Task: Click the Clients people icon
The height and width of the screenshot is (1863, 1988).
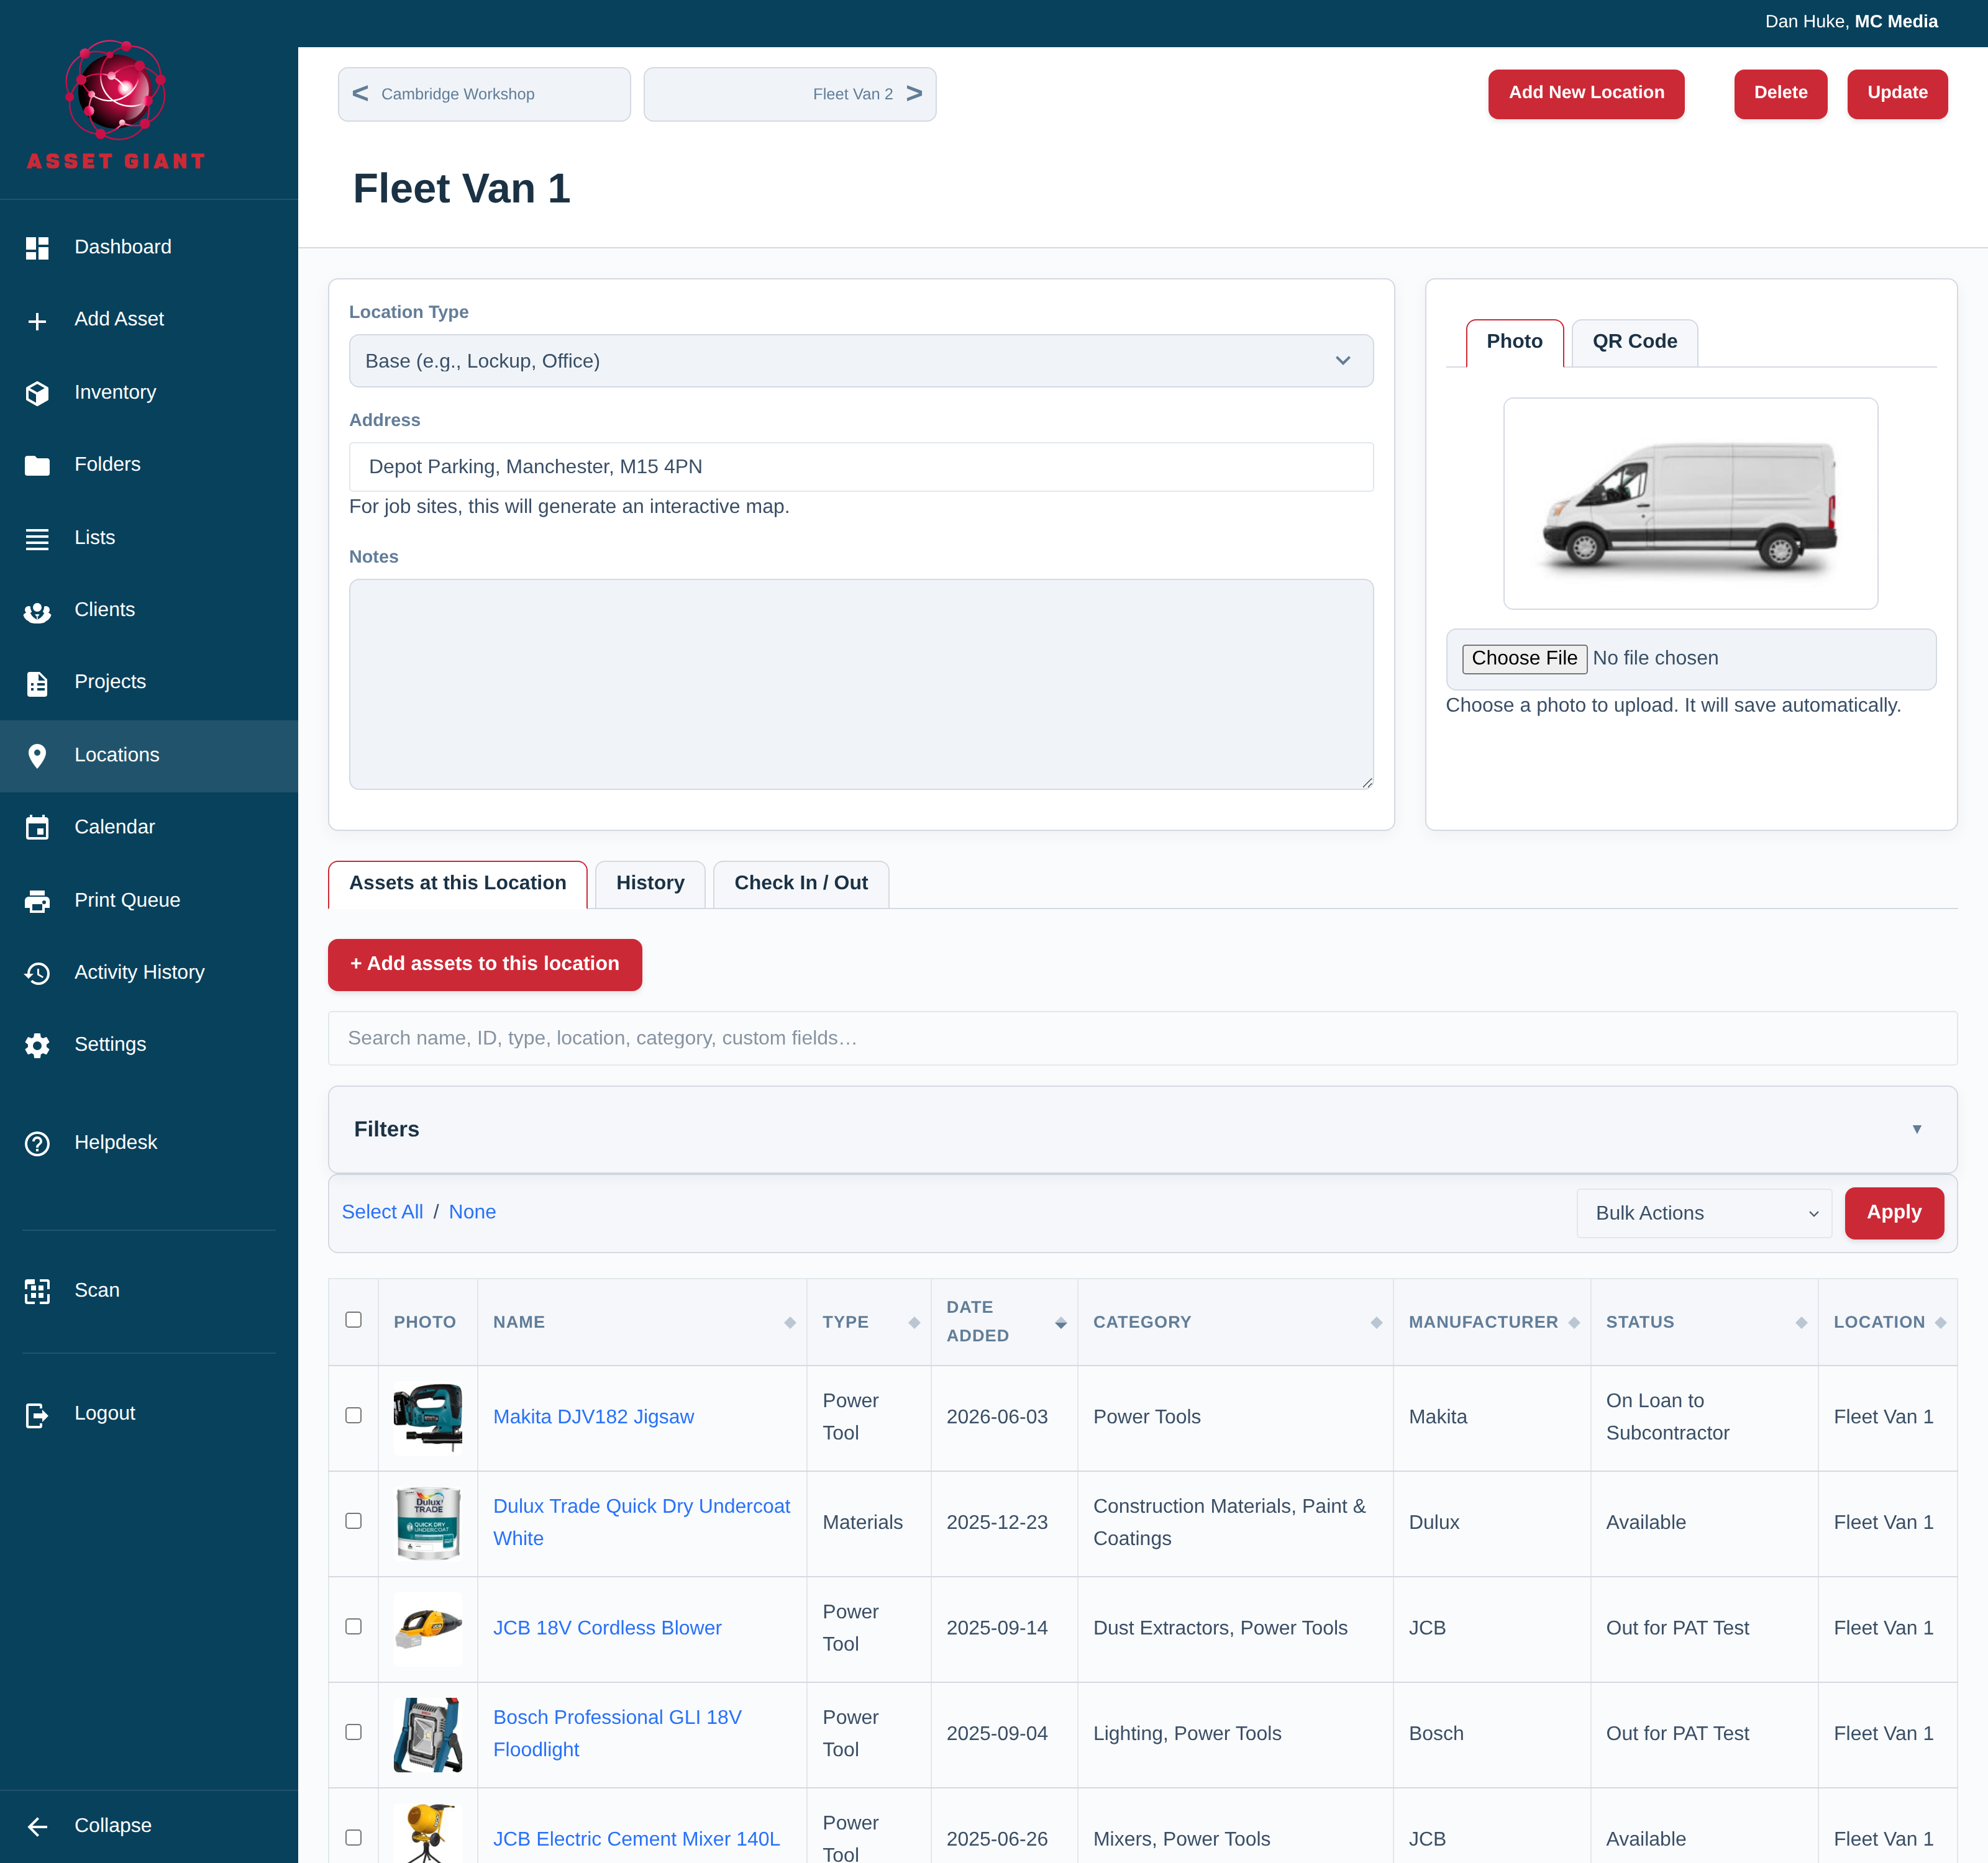Action: (x=37, y=612)
